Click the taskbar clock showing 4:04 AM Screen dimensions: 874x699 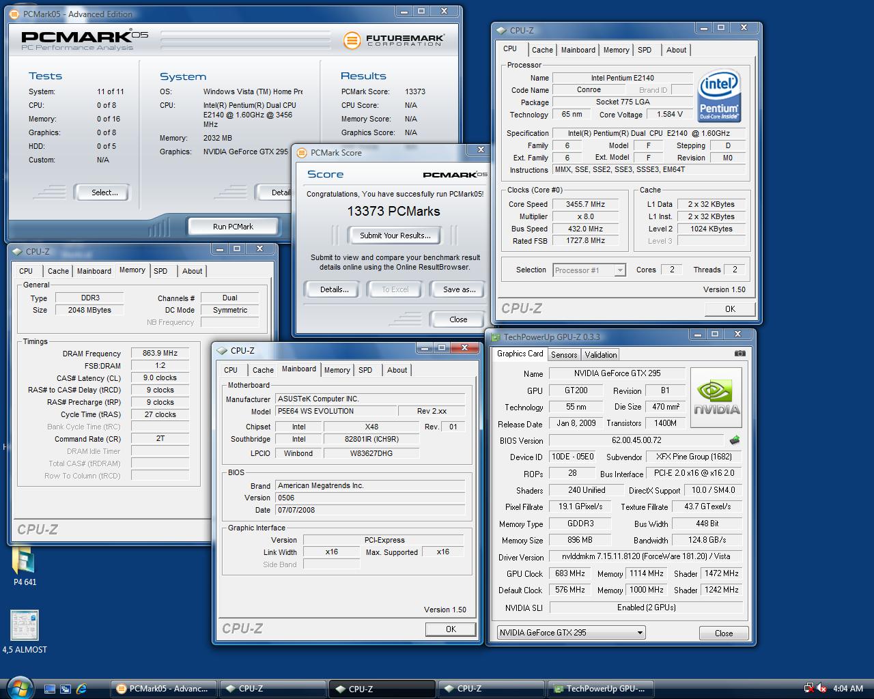[x=848, y=689]
